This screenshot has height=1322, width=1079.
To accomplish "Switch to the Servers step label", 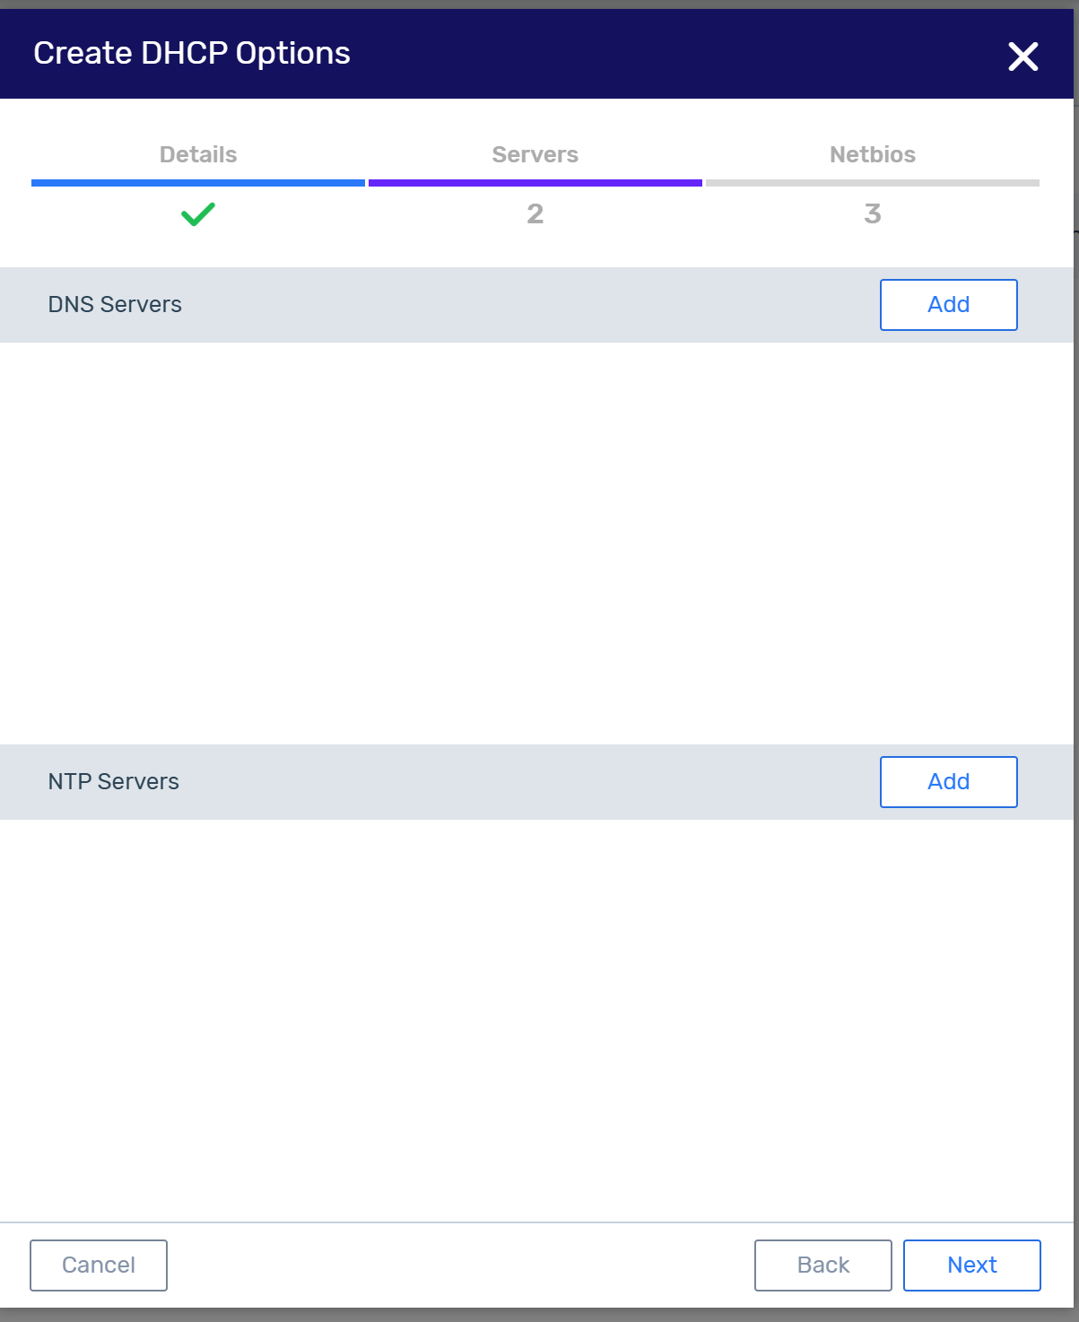I will pyautogui.click(x=535, y=154).
